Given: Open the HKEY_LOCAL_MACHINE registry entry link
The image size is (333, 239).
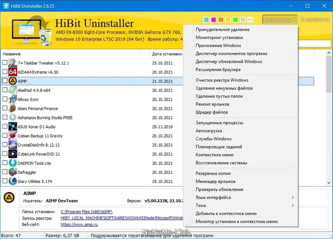Looking at the screenshot, I should tap(122, 218).
